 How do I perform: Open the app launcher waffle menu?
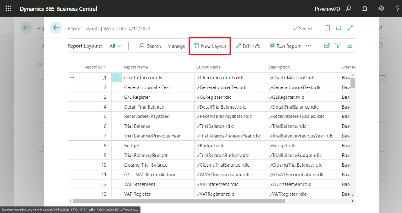8,8
